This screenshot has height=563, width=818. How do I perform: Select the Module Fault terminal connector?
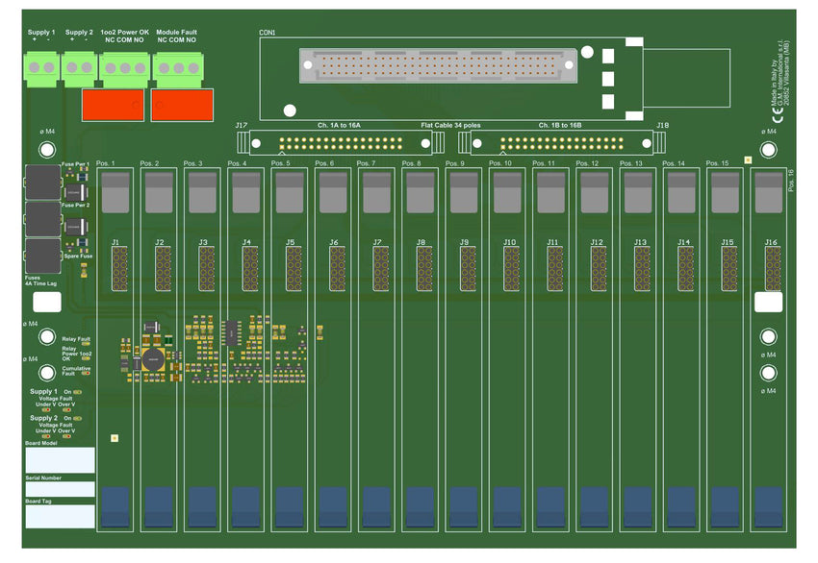(x=176, y=68)
